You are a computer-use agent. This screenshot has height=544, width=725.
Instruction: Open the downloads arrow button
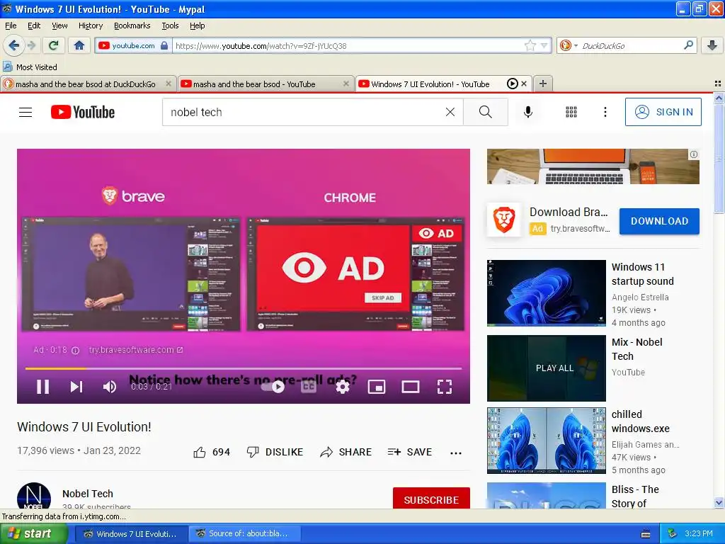712,45
